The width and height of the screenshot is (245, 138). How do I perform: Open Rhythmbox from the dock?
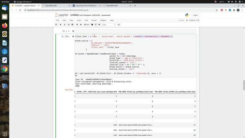click(x=5, y=34)
